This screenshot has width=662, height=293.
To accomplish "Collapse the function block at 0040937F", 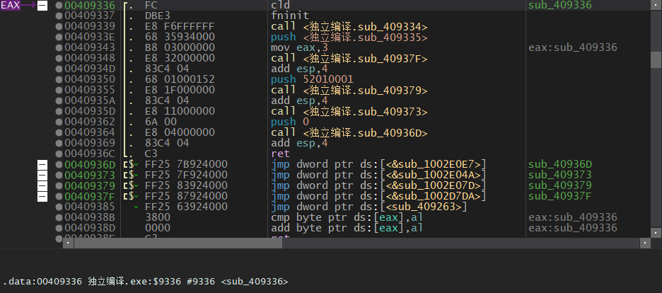I will 42,196.
